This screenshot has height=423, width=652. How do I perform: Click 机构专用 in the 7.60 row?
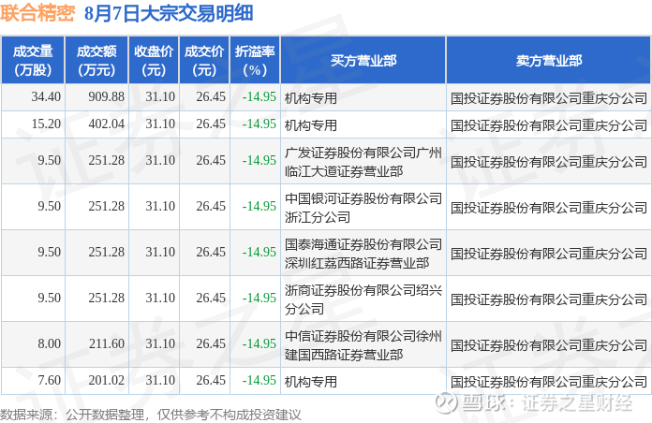point(311,382)
